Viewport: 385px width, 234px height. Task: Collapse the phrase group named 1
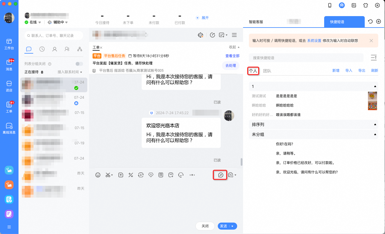point(375,86)
